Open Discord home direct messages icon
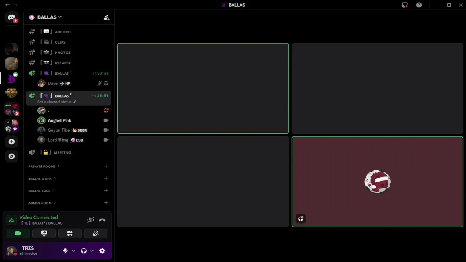The height and width of the screenshot is (262, 466). 12,17
